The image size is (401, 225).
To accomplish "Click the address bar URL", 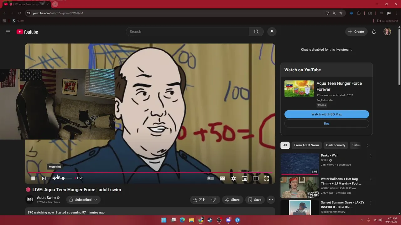I will click(58, 13).
